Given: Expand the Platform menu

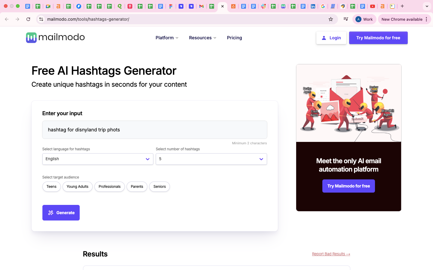Looking at the screenshot, I should point(167,38).
